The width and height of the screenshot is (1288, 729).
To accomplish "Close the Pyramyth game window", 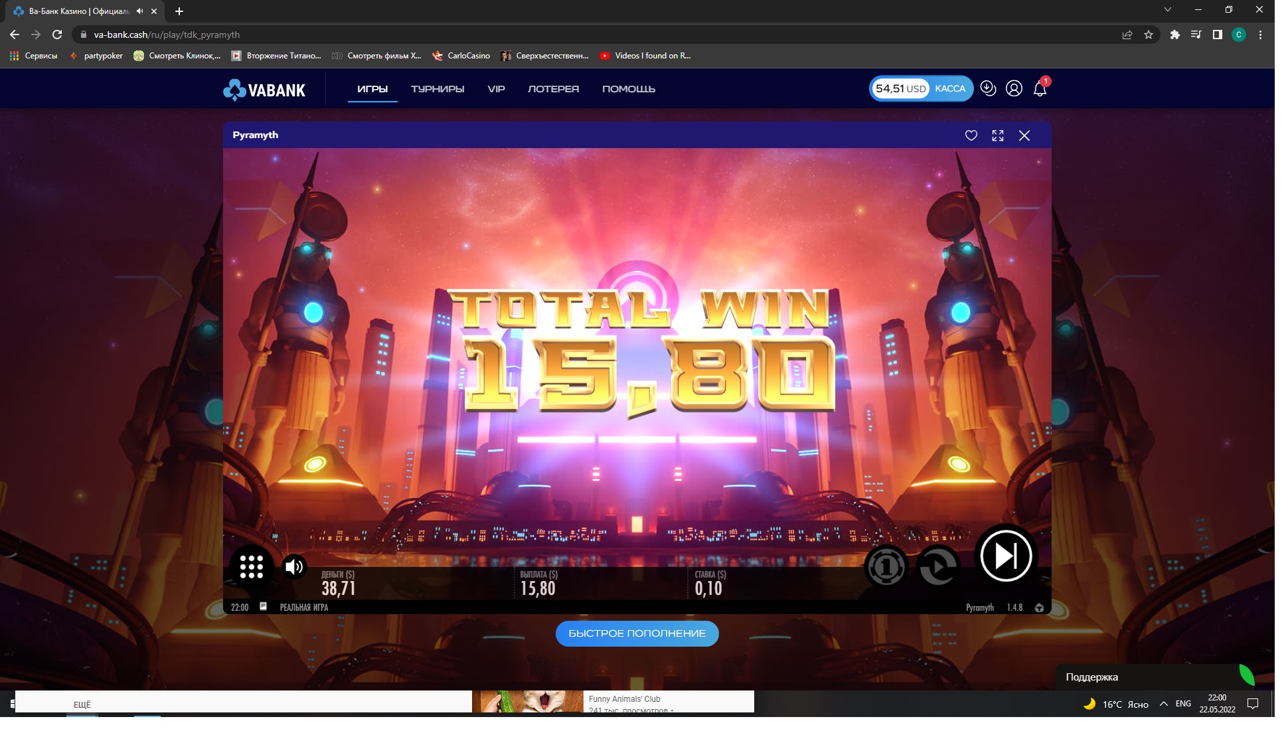I will pos(1024,135).
